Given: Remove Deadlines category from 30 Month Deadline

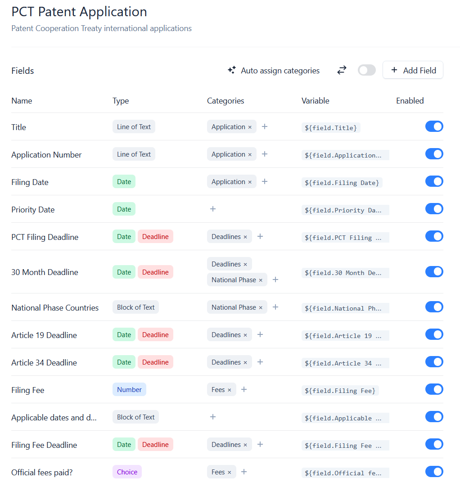Looking at the screenshot, I should coord(245,265).
